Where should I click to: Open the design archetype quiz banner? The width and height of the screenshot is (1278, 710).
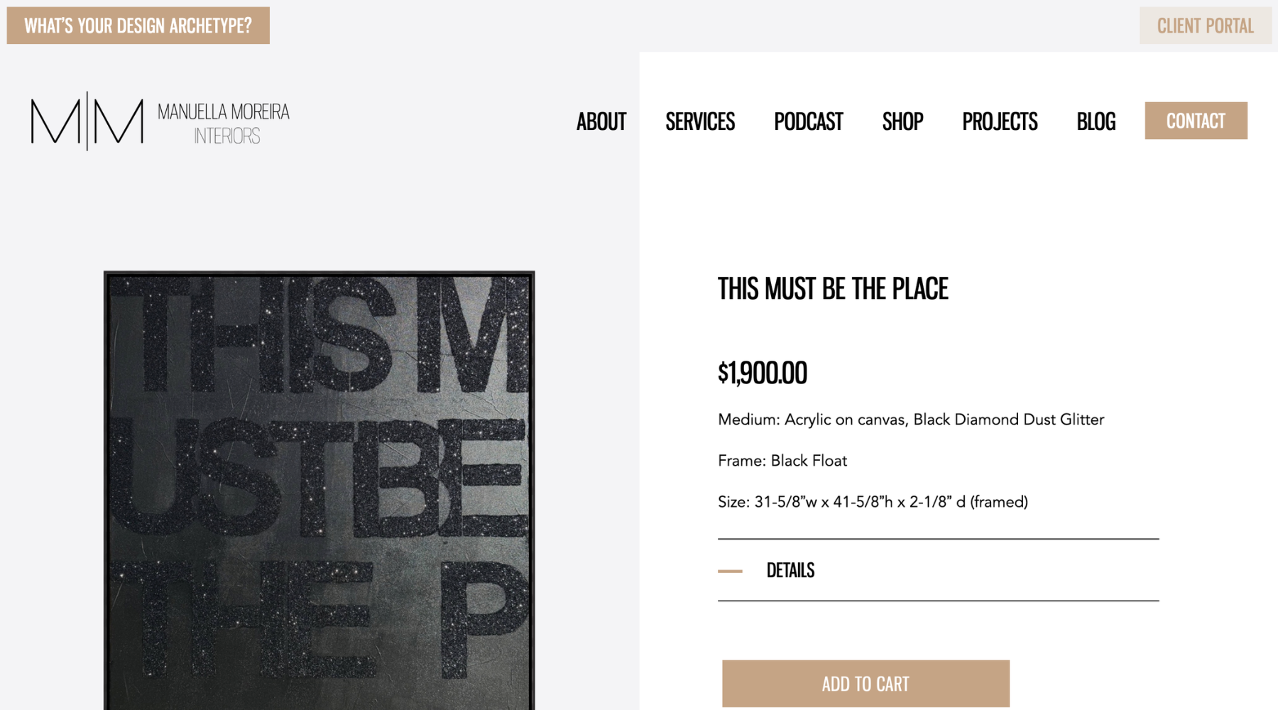pos(138,26)
